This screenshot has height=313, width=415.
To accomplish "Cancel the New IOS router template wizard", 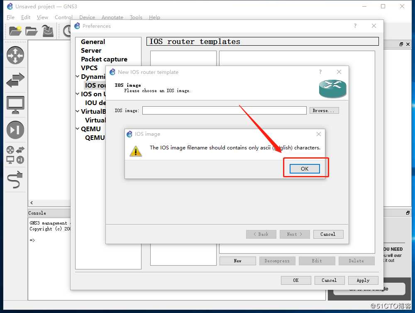I will (x=328, y=234).
